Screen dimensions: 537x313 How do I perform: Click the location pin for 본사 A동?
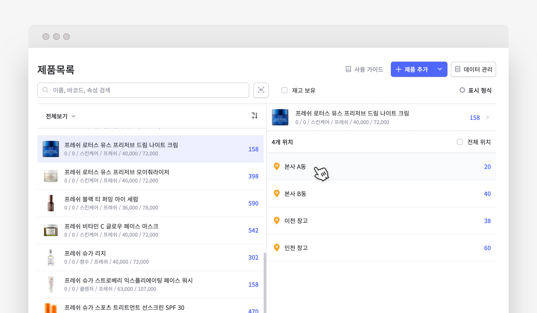pyautogui.click(x=277, y=166)
